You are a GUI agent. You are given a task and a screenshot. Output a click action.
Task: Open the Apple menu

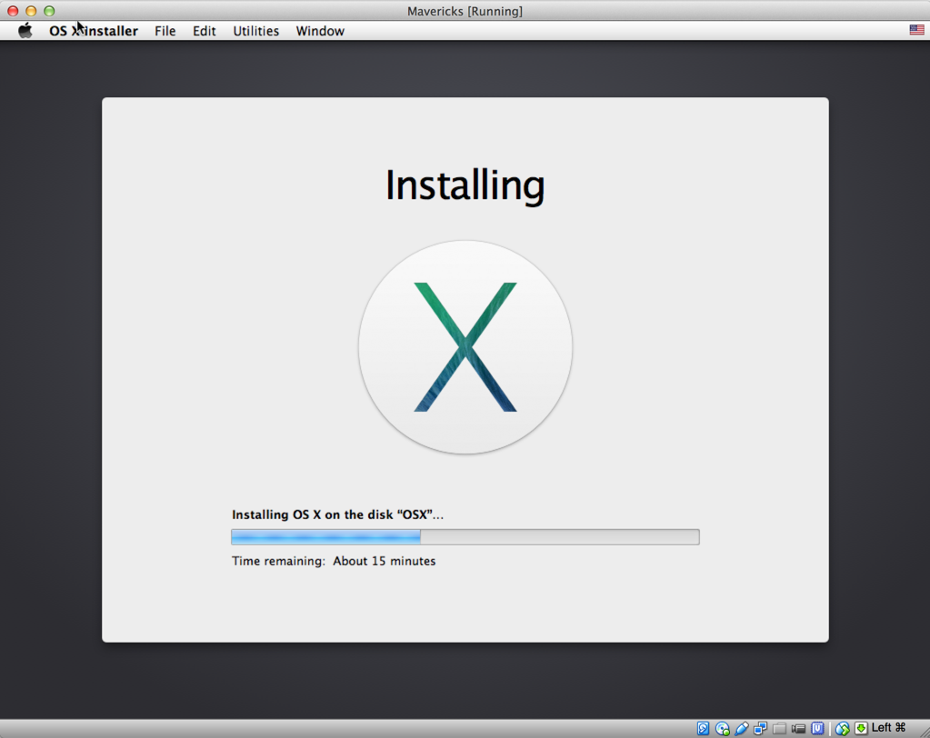[x=25, y=31]
